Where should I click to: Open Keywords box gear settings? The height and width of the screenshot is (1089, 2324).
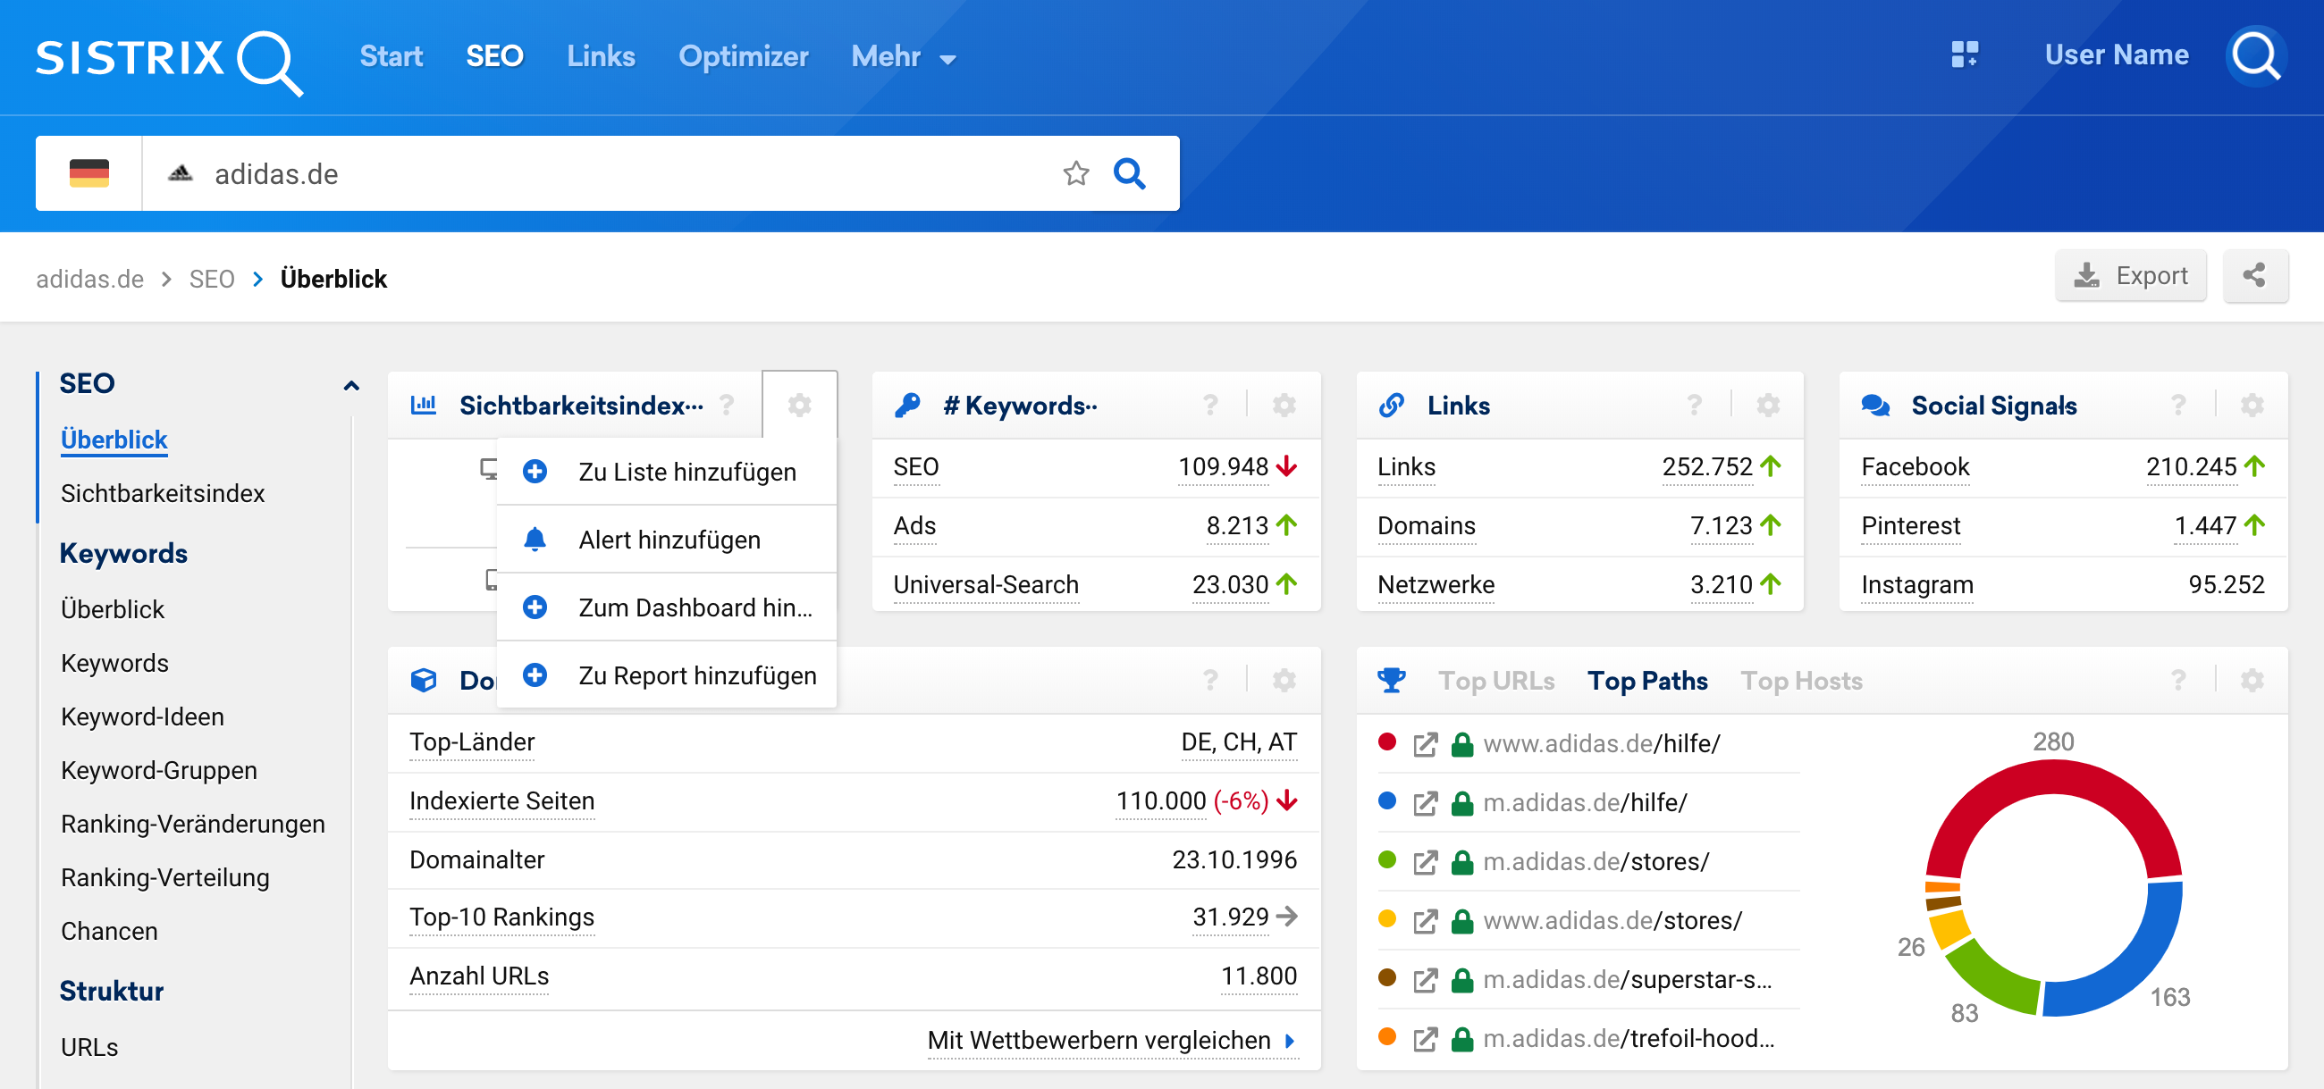[x=1284, y=406]
